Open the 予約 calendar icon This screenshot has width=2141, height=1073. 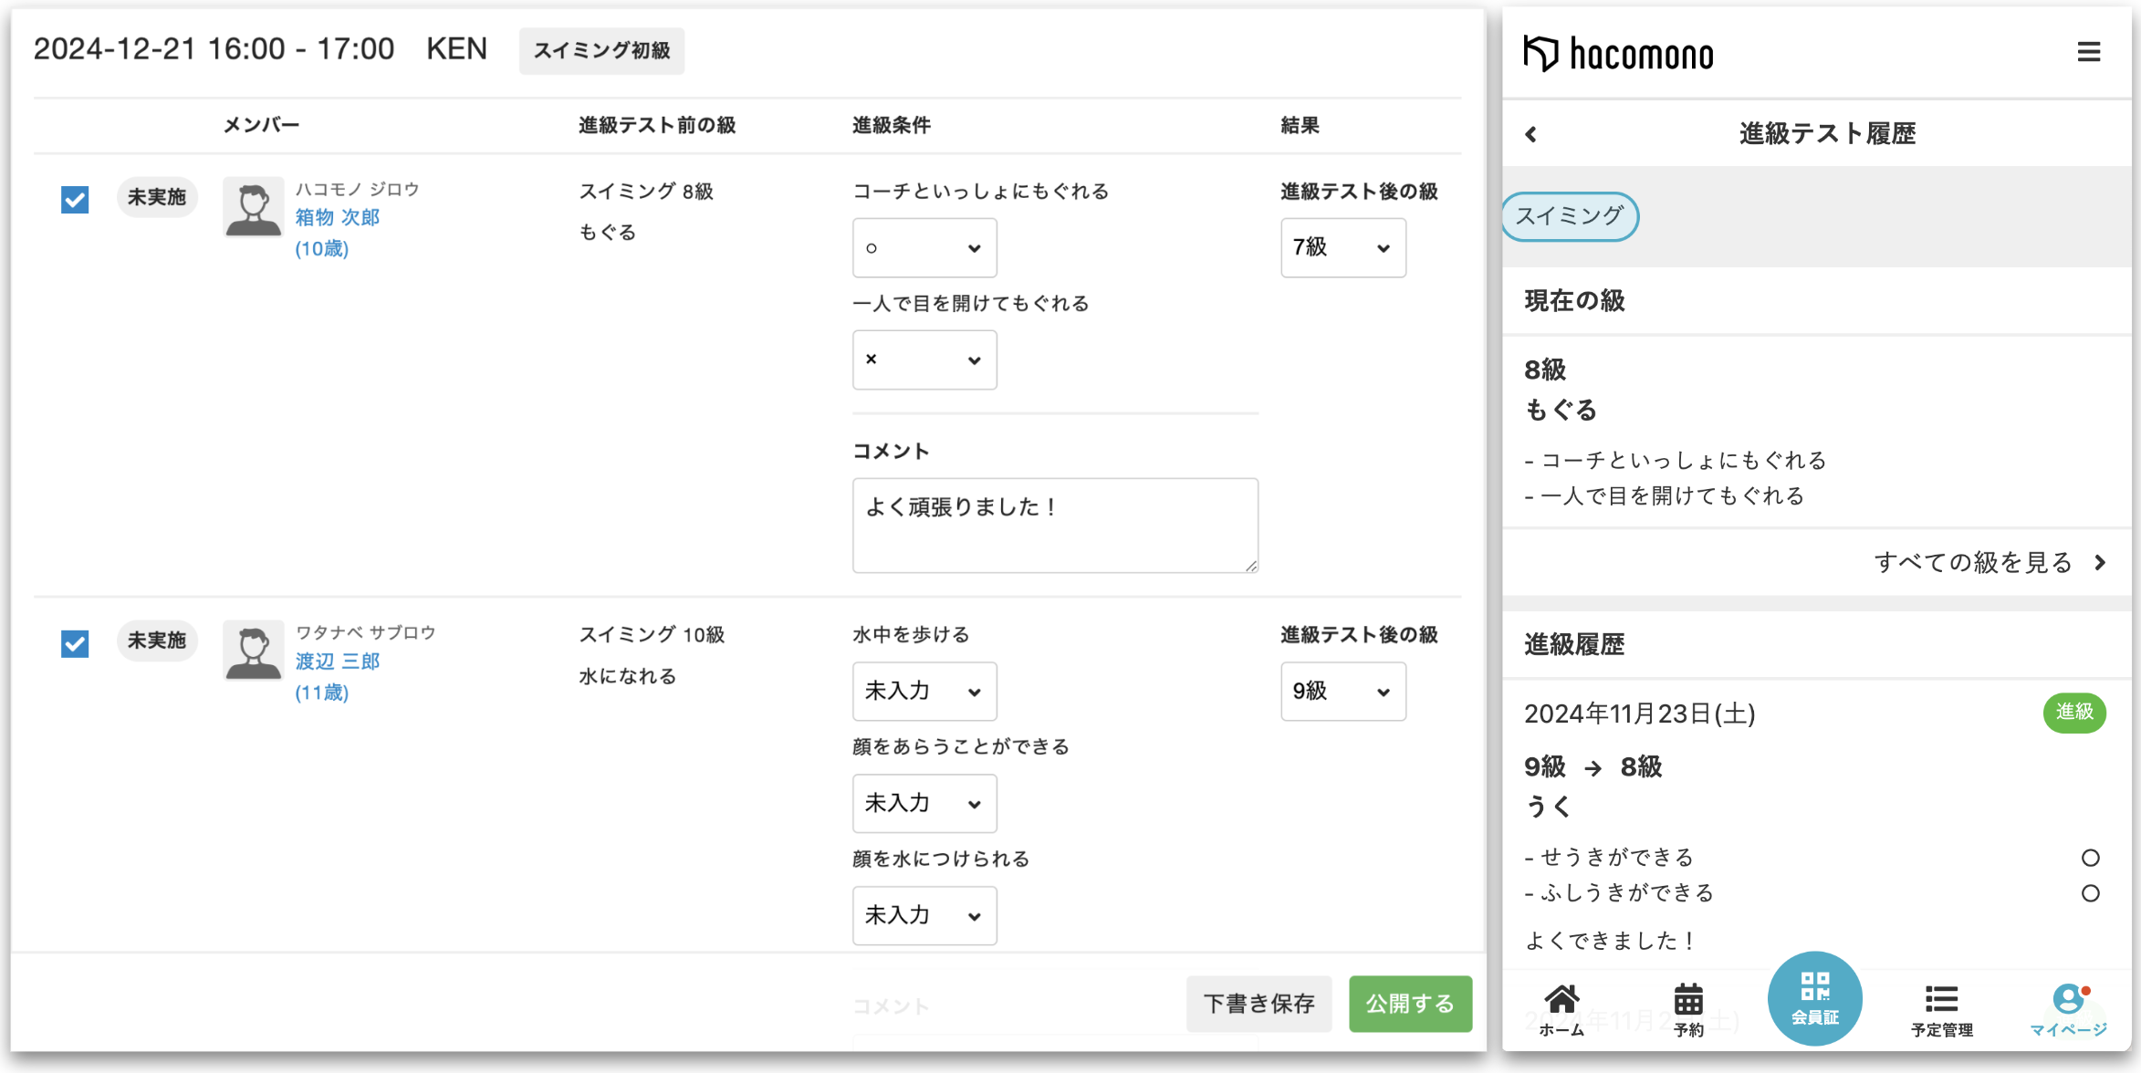1687,1008
